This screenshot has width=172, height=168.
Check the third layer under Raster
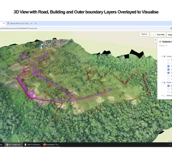coord(168,92)
